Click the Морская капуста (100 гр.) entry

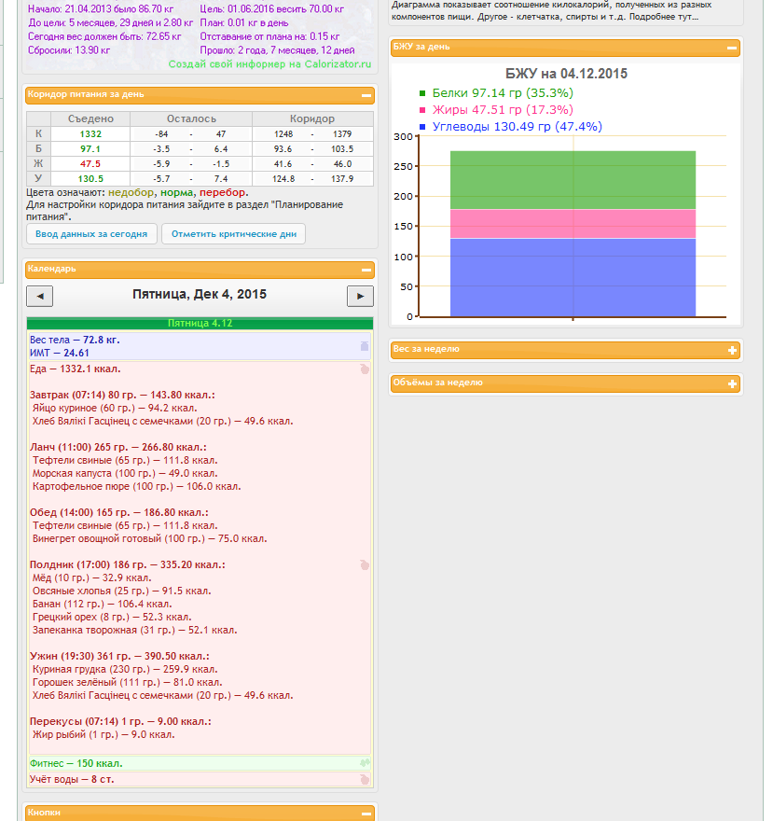point(125,473)
